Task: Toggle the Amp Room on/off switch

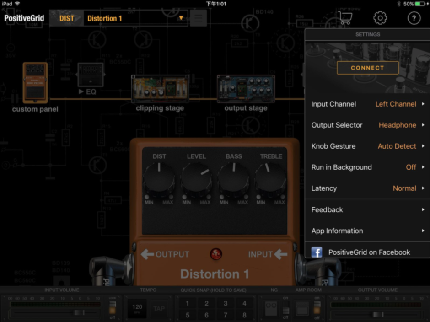Action: coord(317,307)
